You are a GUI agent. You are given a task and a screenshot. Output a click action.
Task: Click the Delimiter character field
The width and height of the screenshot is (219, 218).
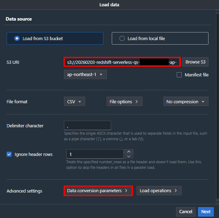(x=87, y=126)
